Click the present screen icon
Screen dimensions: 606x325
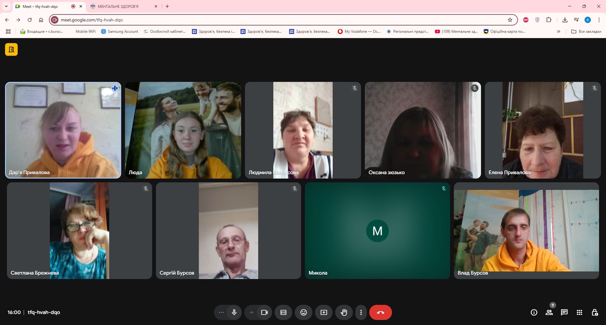(324, 312)
